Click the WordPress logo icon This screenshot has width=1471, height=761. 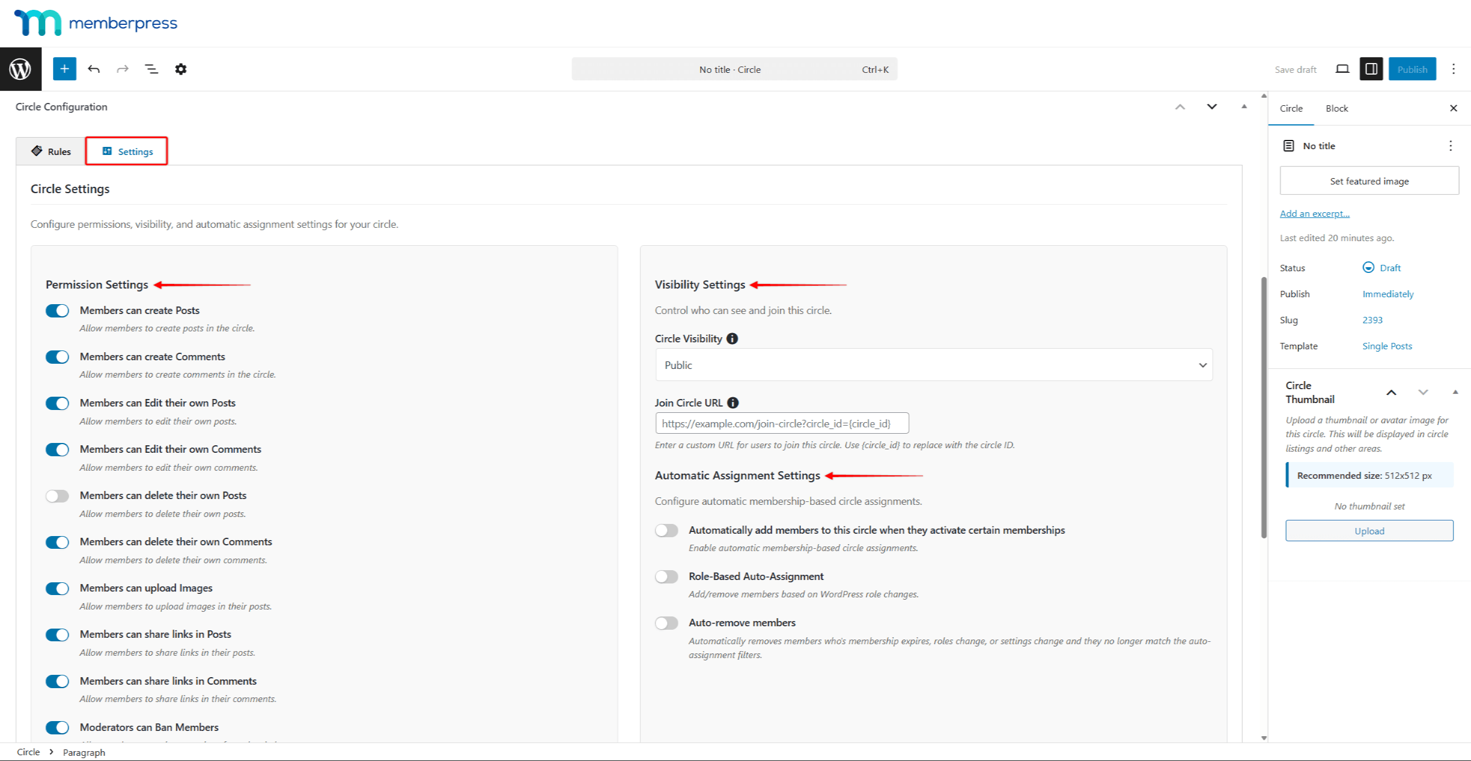click(20, 69)
